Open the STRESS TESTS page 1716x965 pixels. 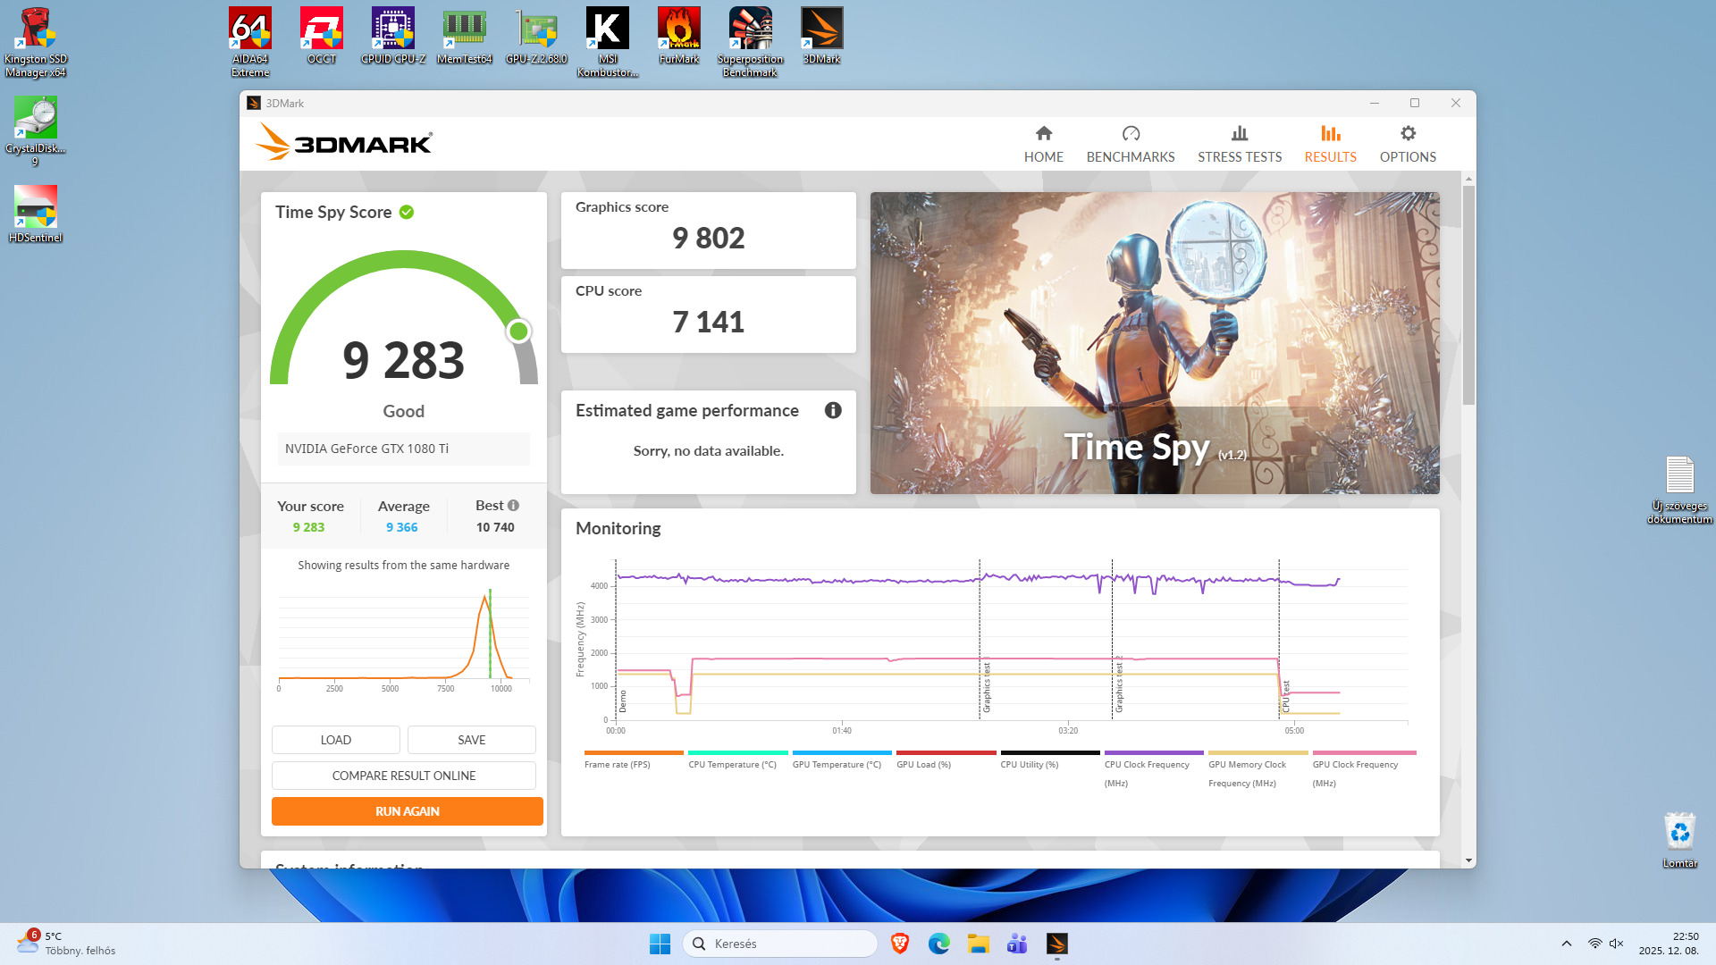tap(1239, 144)
